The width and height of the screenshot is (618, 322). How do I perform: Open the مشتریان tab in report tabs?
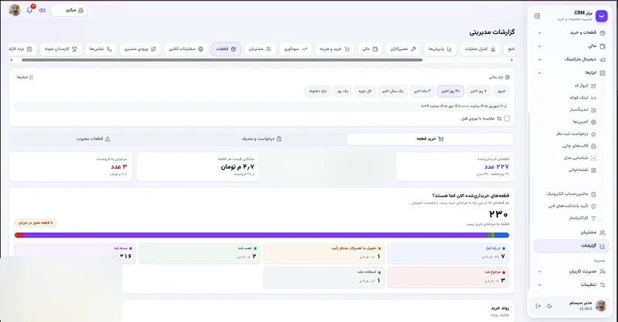(260, 49)
